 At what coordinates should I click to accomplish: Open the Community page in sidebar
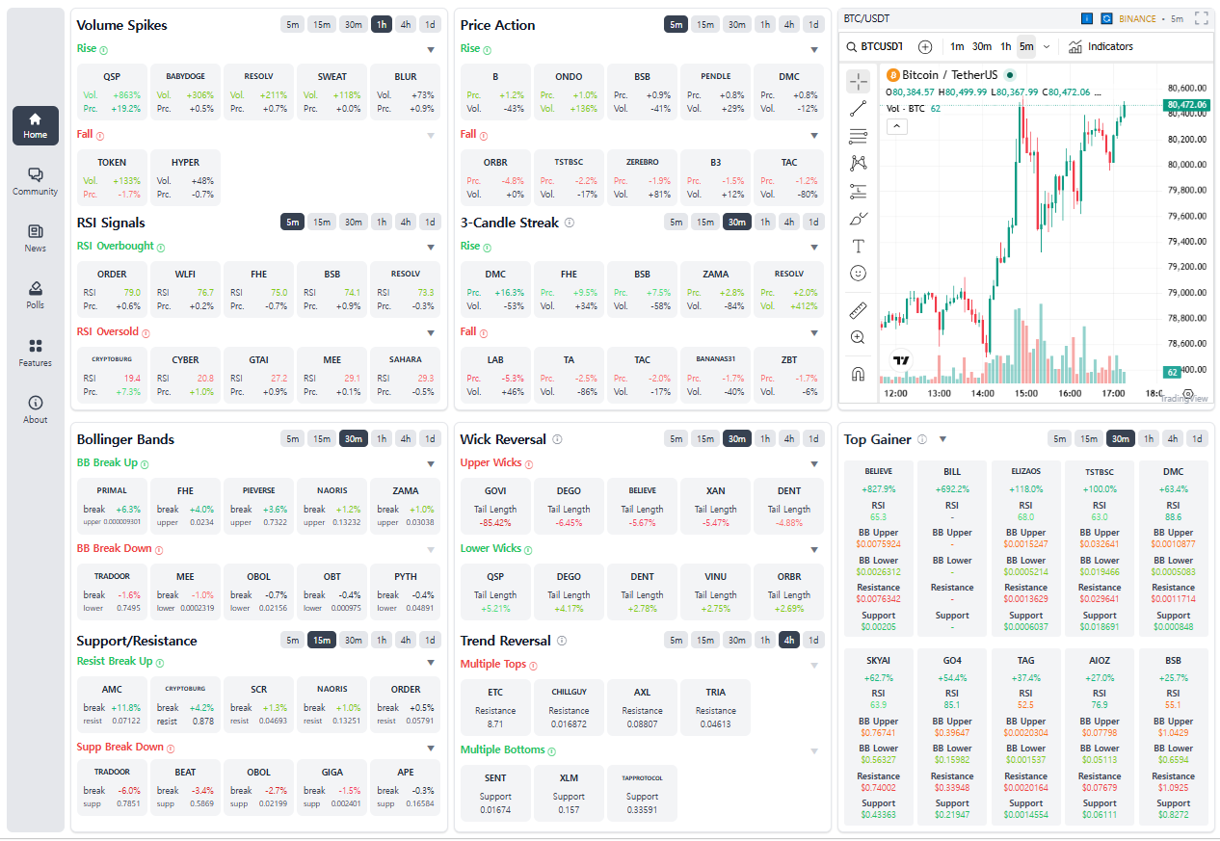36,182
